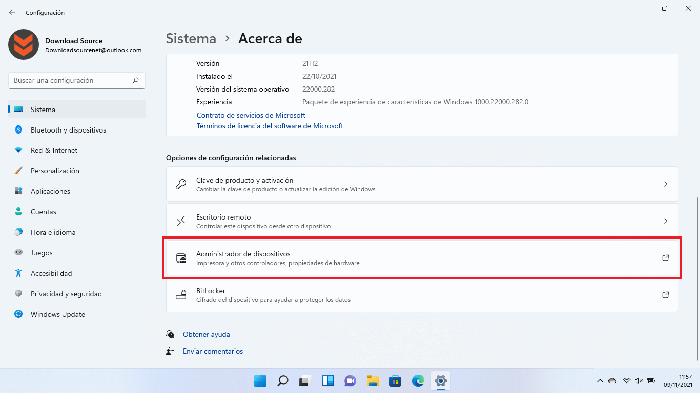Click the person icon beside Cuentas

click(18, 212)
